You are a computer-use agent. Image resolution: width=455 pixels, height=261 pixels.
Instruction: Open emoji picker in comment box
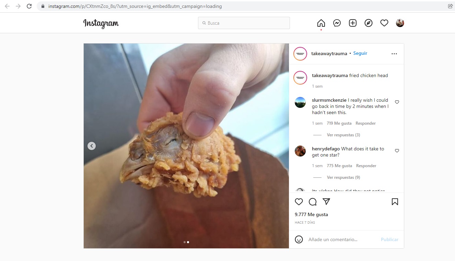point(299,239)
